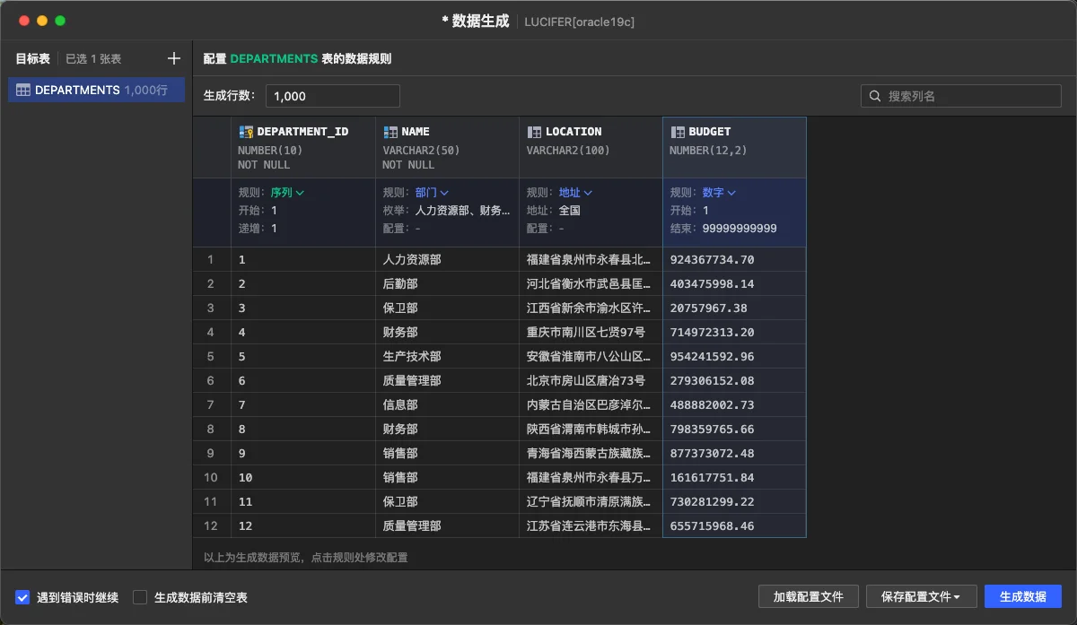
Task: Click the BUDGET column icon
Action: coord(678,132)
